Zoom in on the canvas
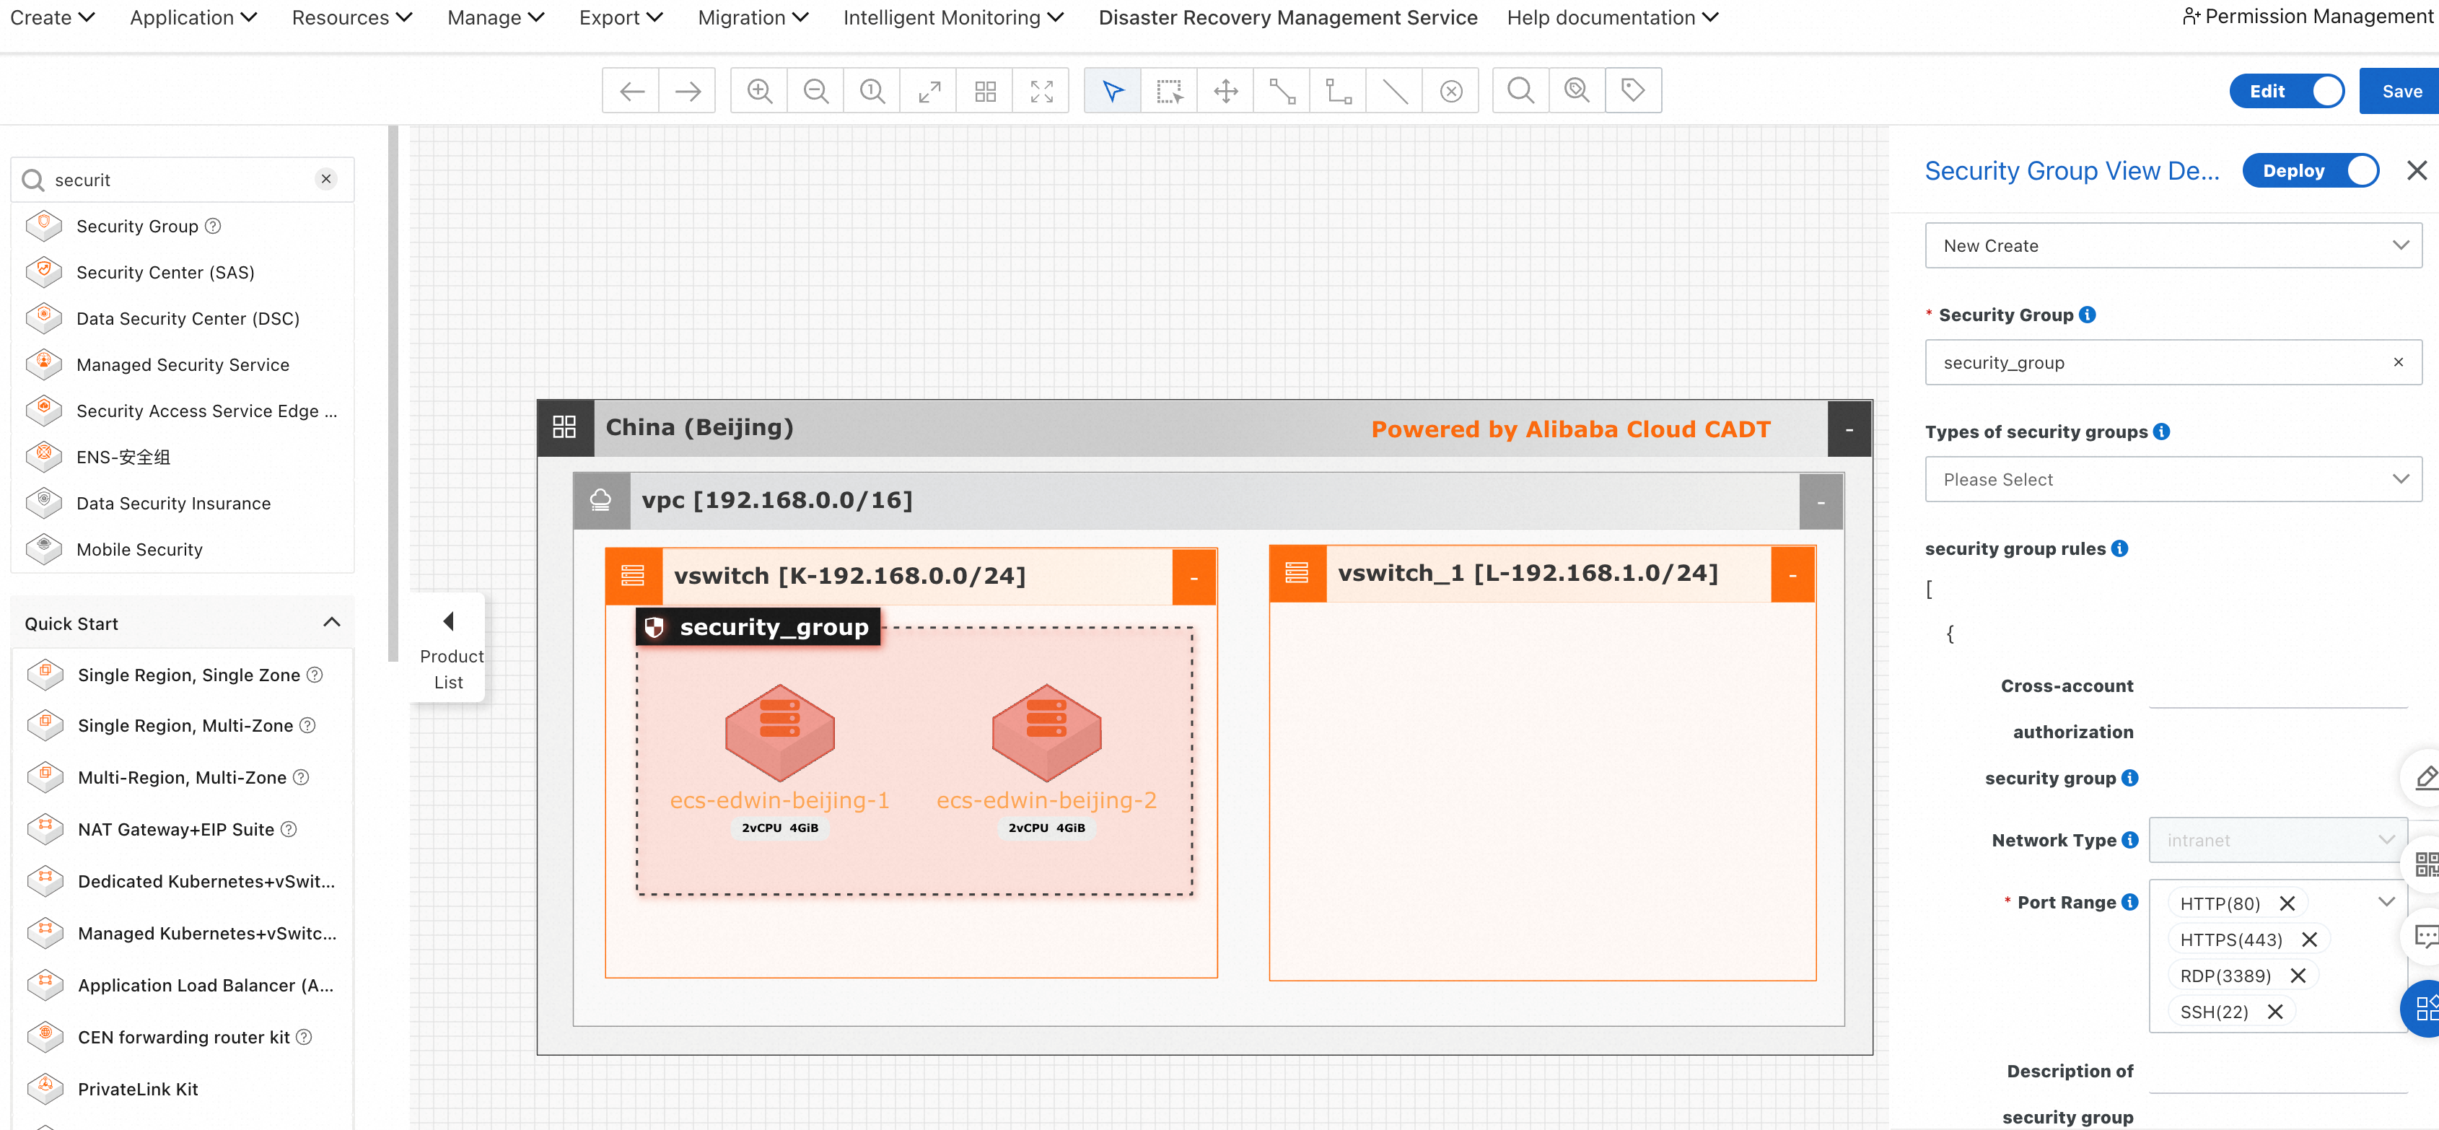This screenshot has height=1130, width=2439. 759,91
